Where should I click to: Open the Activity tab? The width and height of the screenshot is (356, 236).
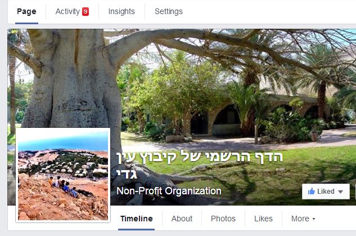(x=67, y=11)
